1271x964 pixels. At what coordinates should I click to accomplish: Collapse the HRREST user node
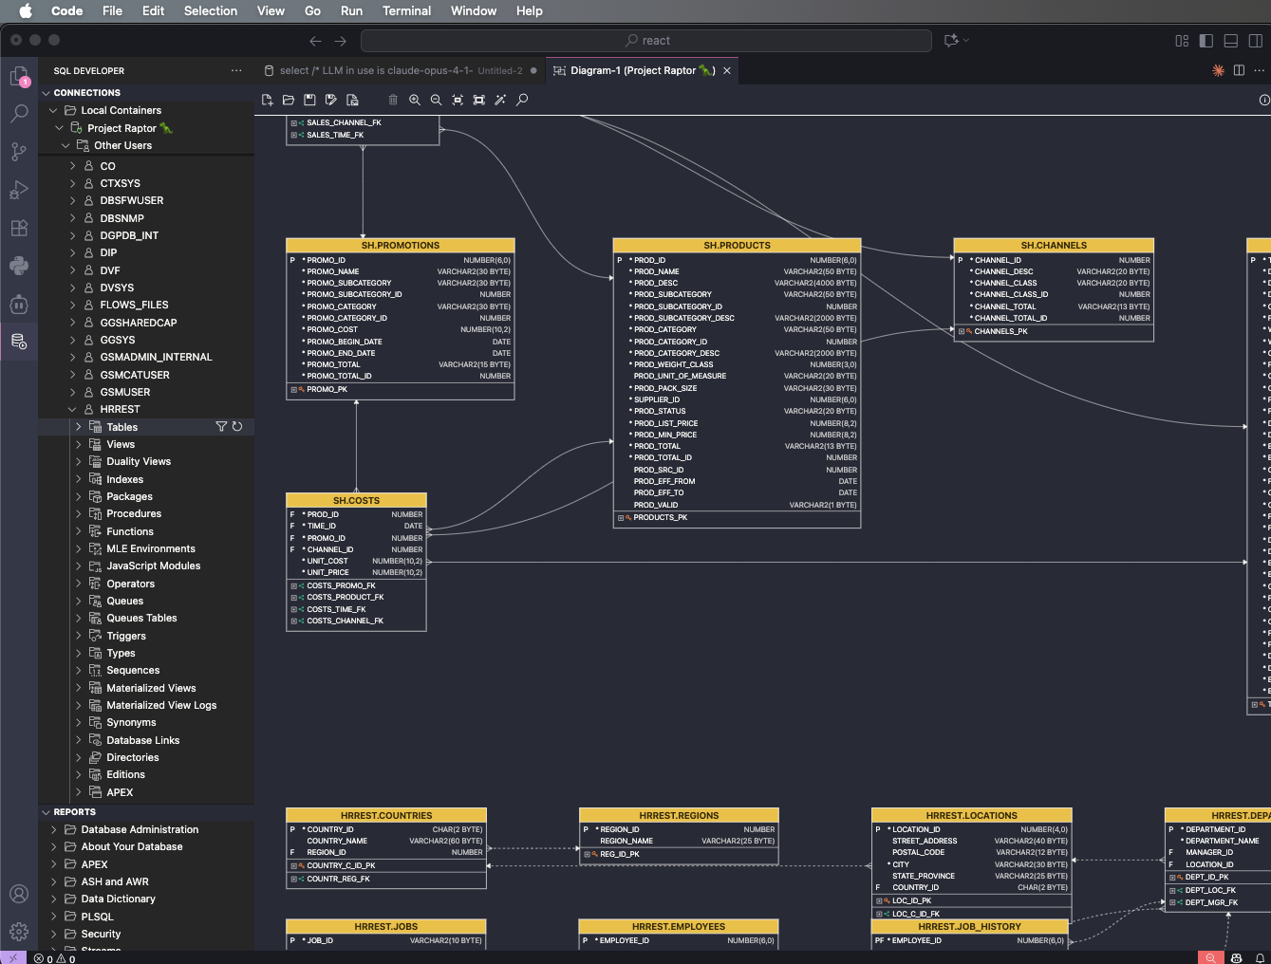click(73, 410)
